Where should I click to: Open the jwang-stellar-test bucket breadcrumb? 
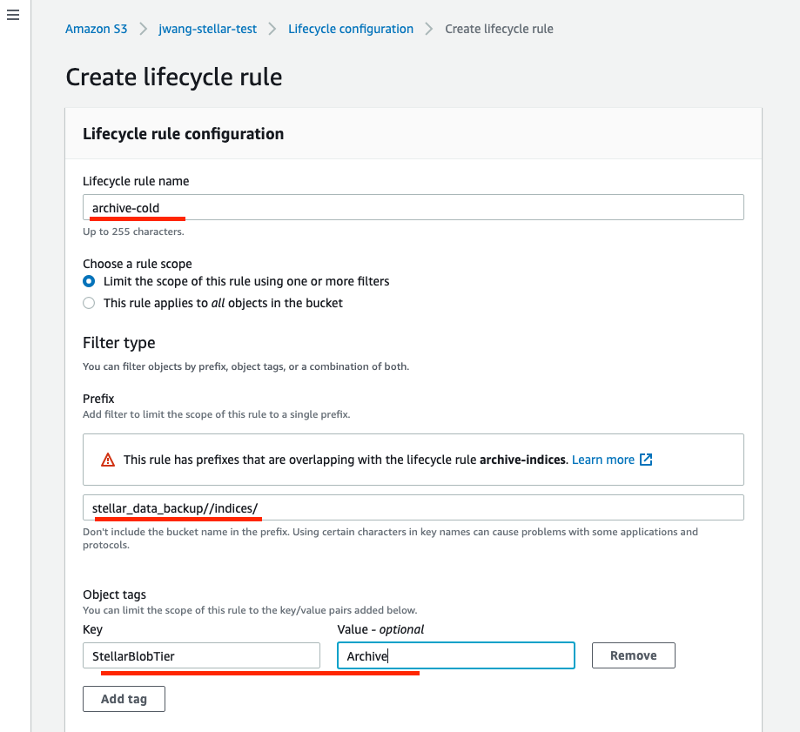click(x=207, y=29)
